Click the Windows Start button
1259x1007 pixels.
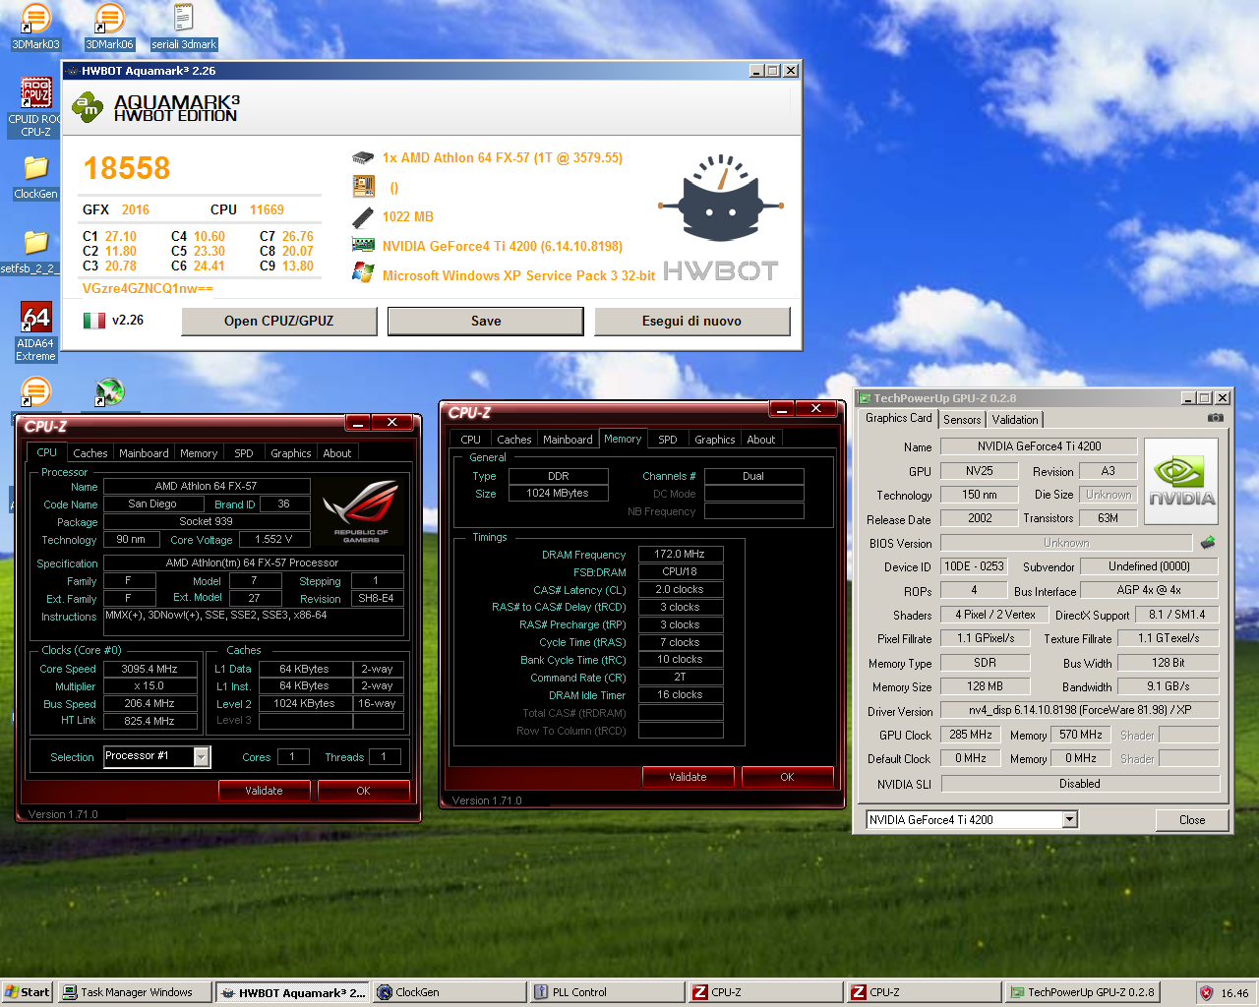point(28,992)
